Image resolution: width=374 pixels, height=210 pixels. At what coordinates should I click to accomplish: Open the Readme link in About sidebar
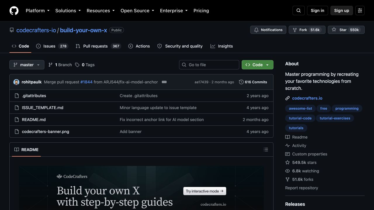coord(297,137)
